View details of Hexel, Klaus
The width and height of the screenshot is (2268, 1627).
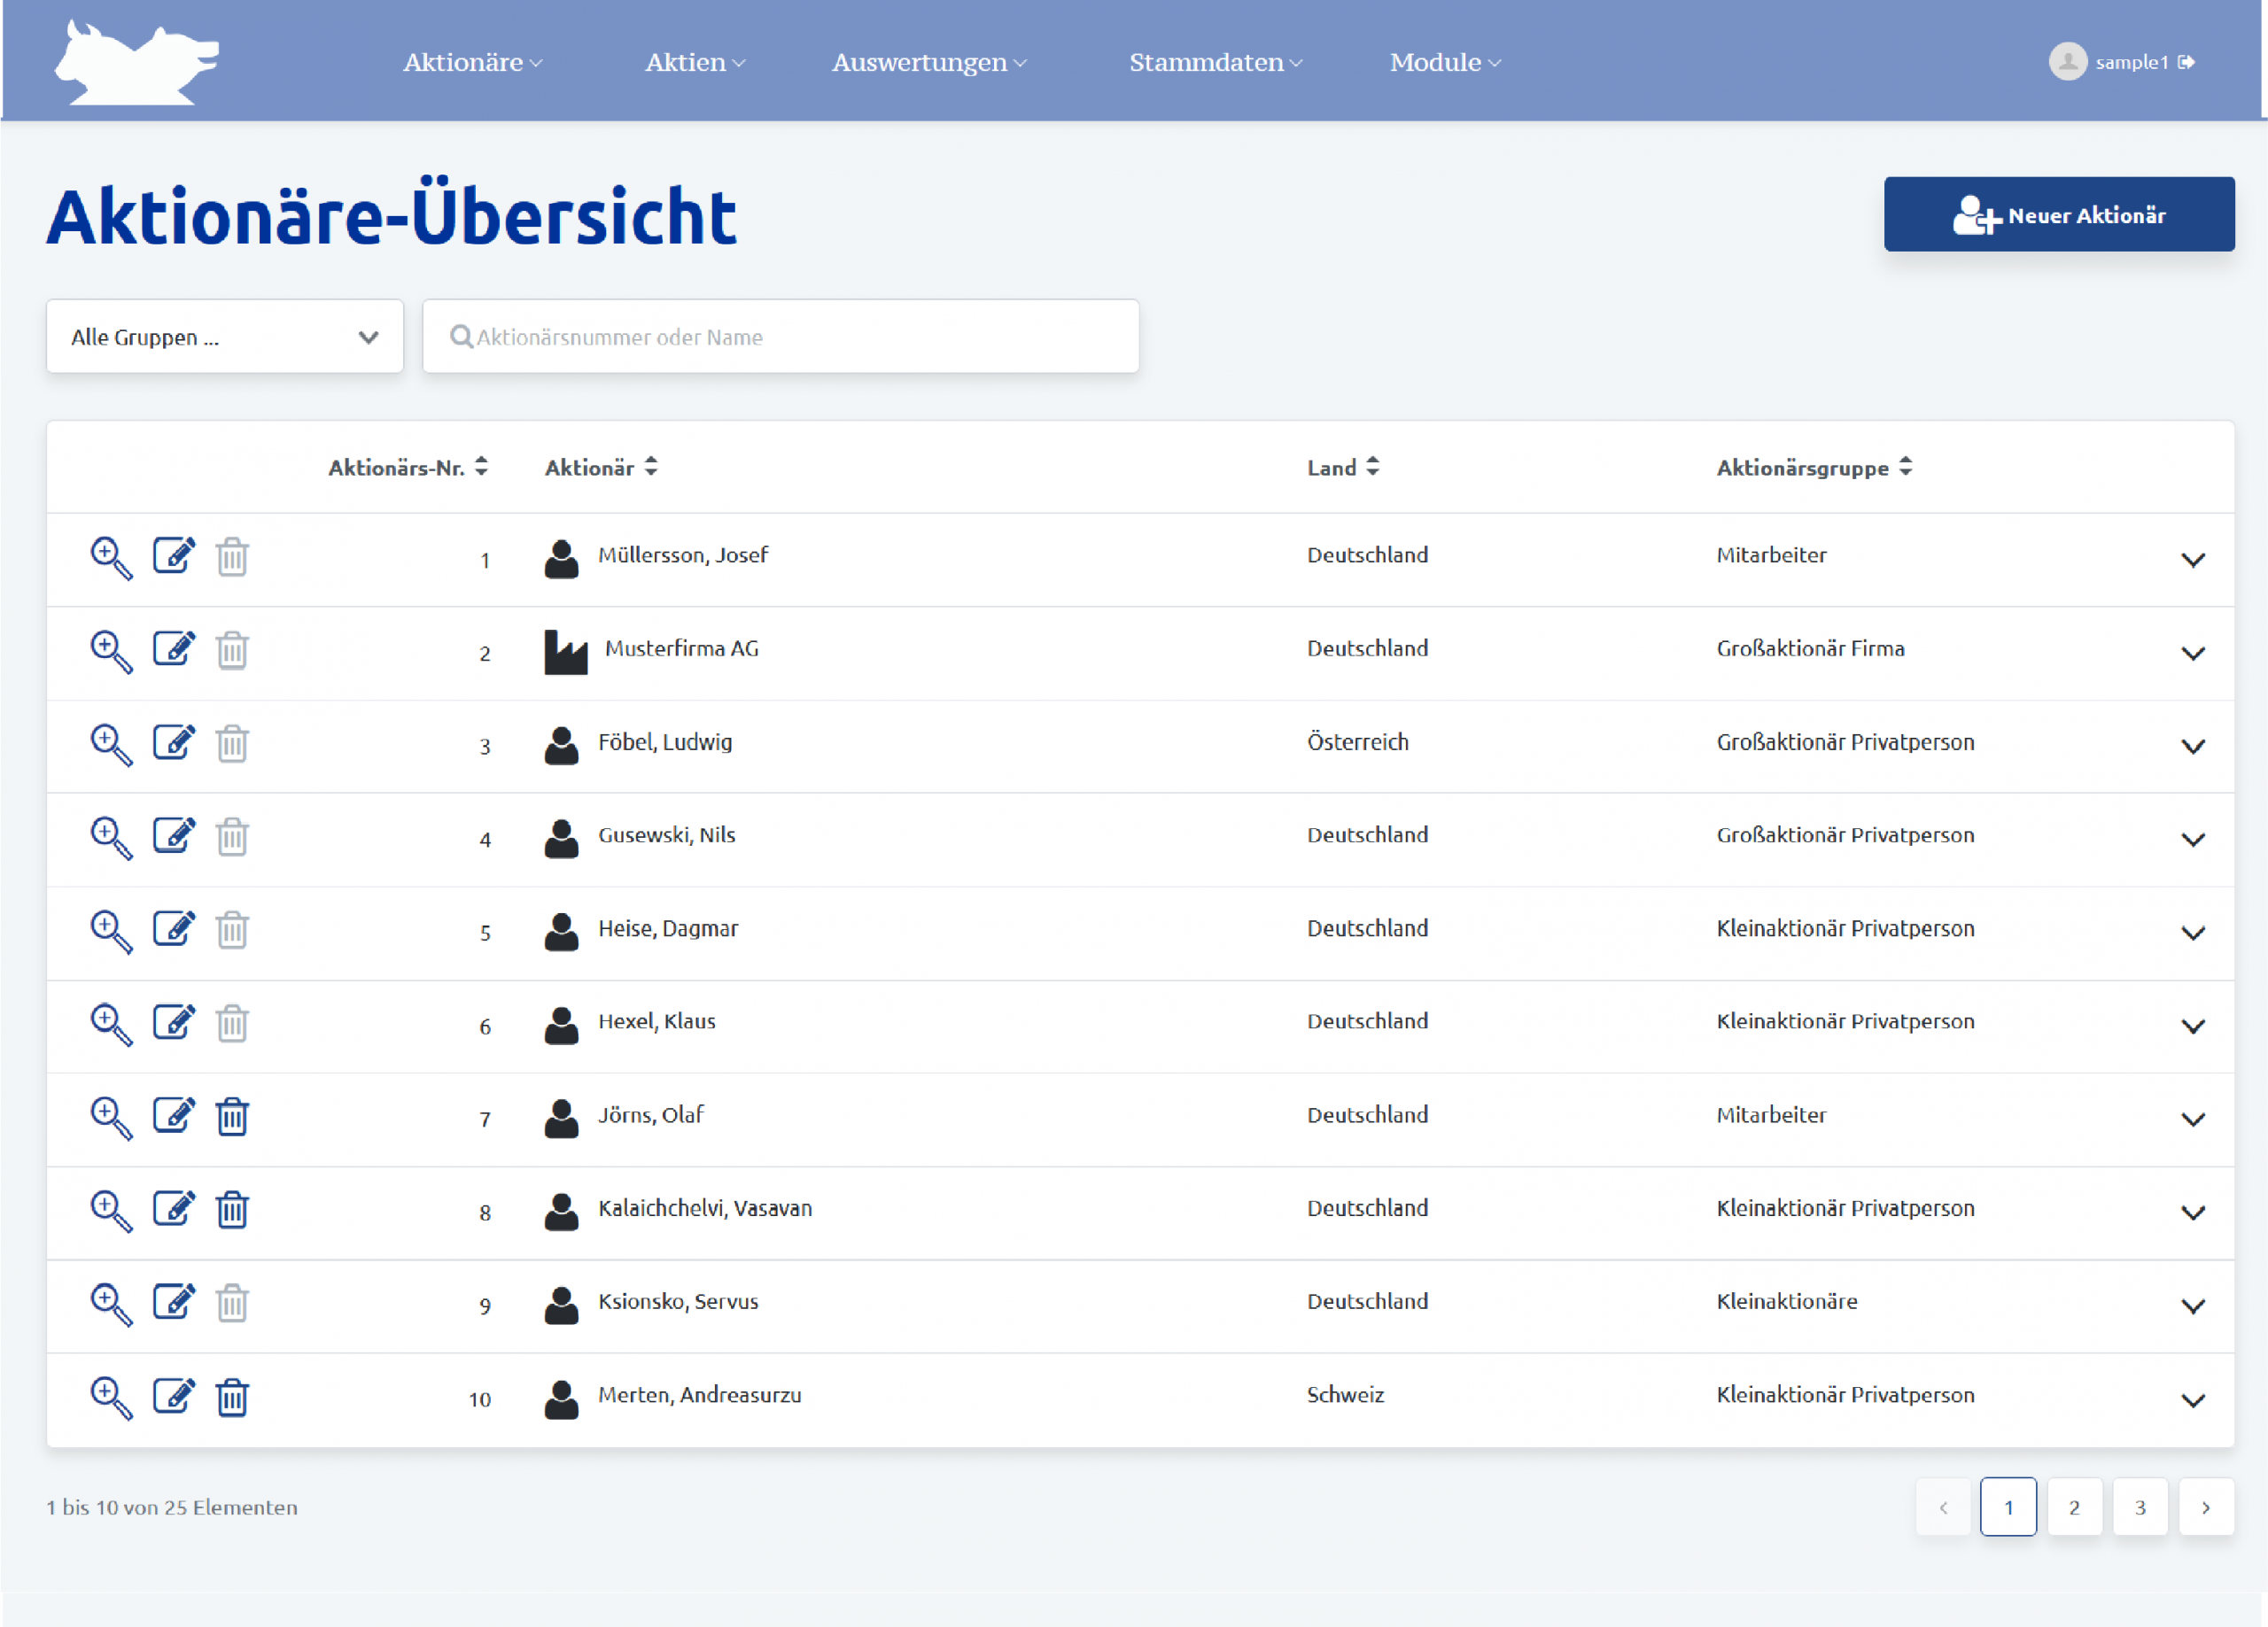pos(111,1024)
